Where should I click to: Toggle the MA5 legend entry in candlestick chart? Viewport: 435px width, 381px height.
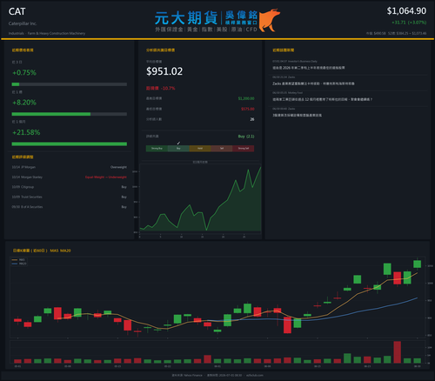pyautogui.click(x=18, y=260)
